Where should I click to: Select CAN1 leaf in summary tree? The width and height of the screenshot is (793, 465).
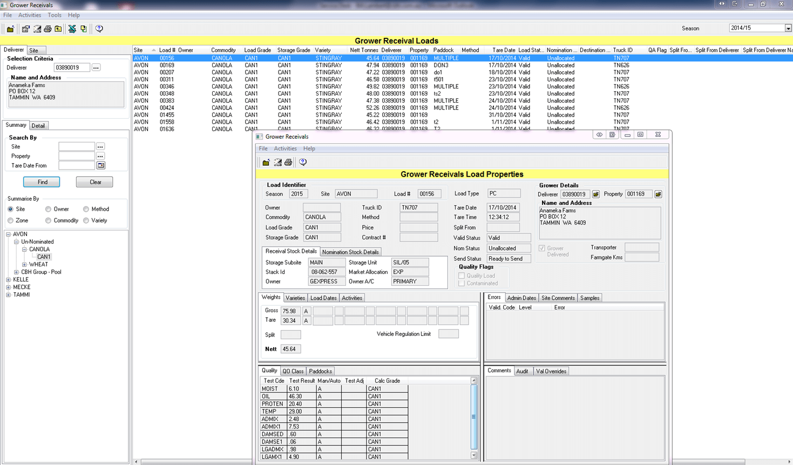pyautogui.click(x=44, y=257)
